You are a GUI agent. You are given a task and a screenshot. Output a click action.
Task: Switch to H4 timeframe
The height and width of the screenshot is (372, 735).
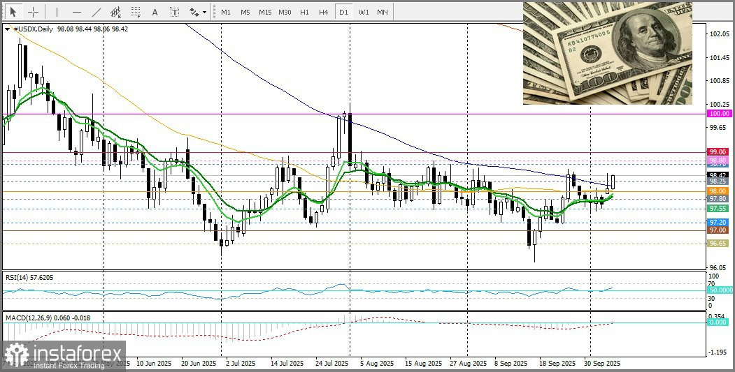[323, 12]
